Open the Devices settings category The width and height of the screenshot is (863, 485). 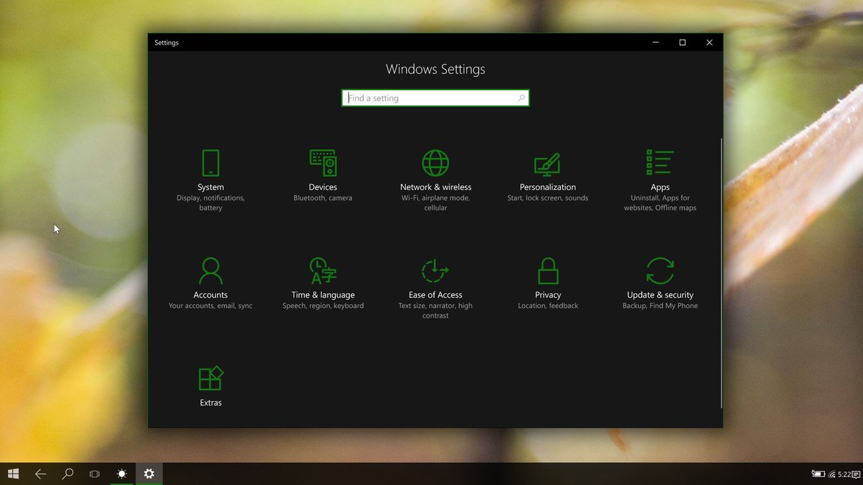click(x=323, y=175)
